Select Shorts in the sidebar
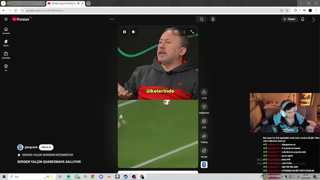Viewport: 320px width, 180px height. (x=6, y=43)
